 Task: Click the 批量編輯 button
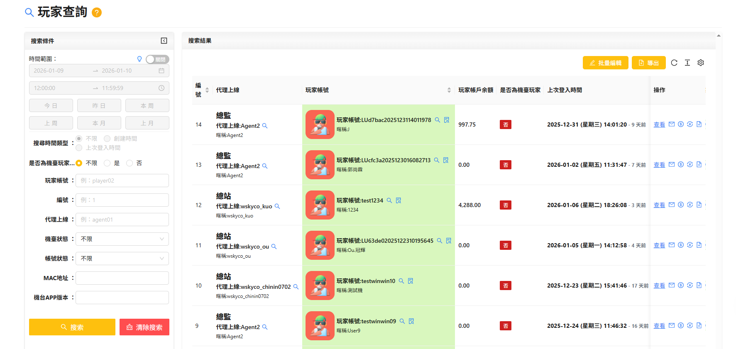point(605,63)
